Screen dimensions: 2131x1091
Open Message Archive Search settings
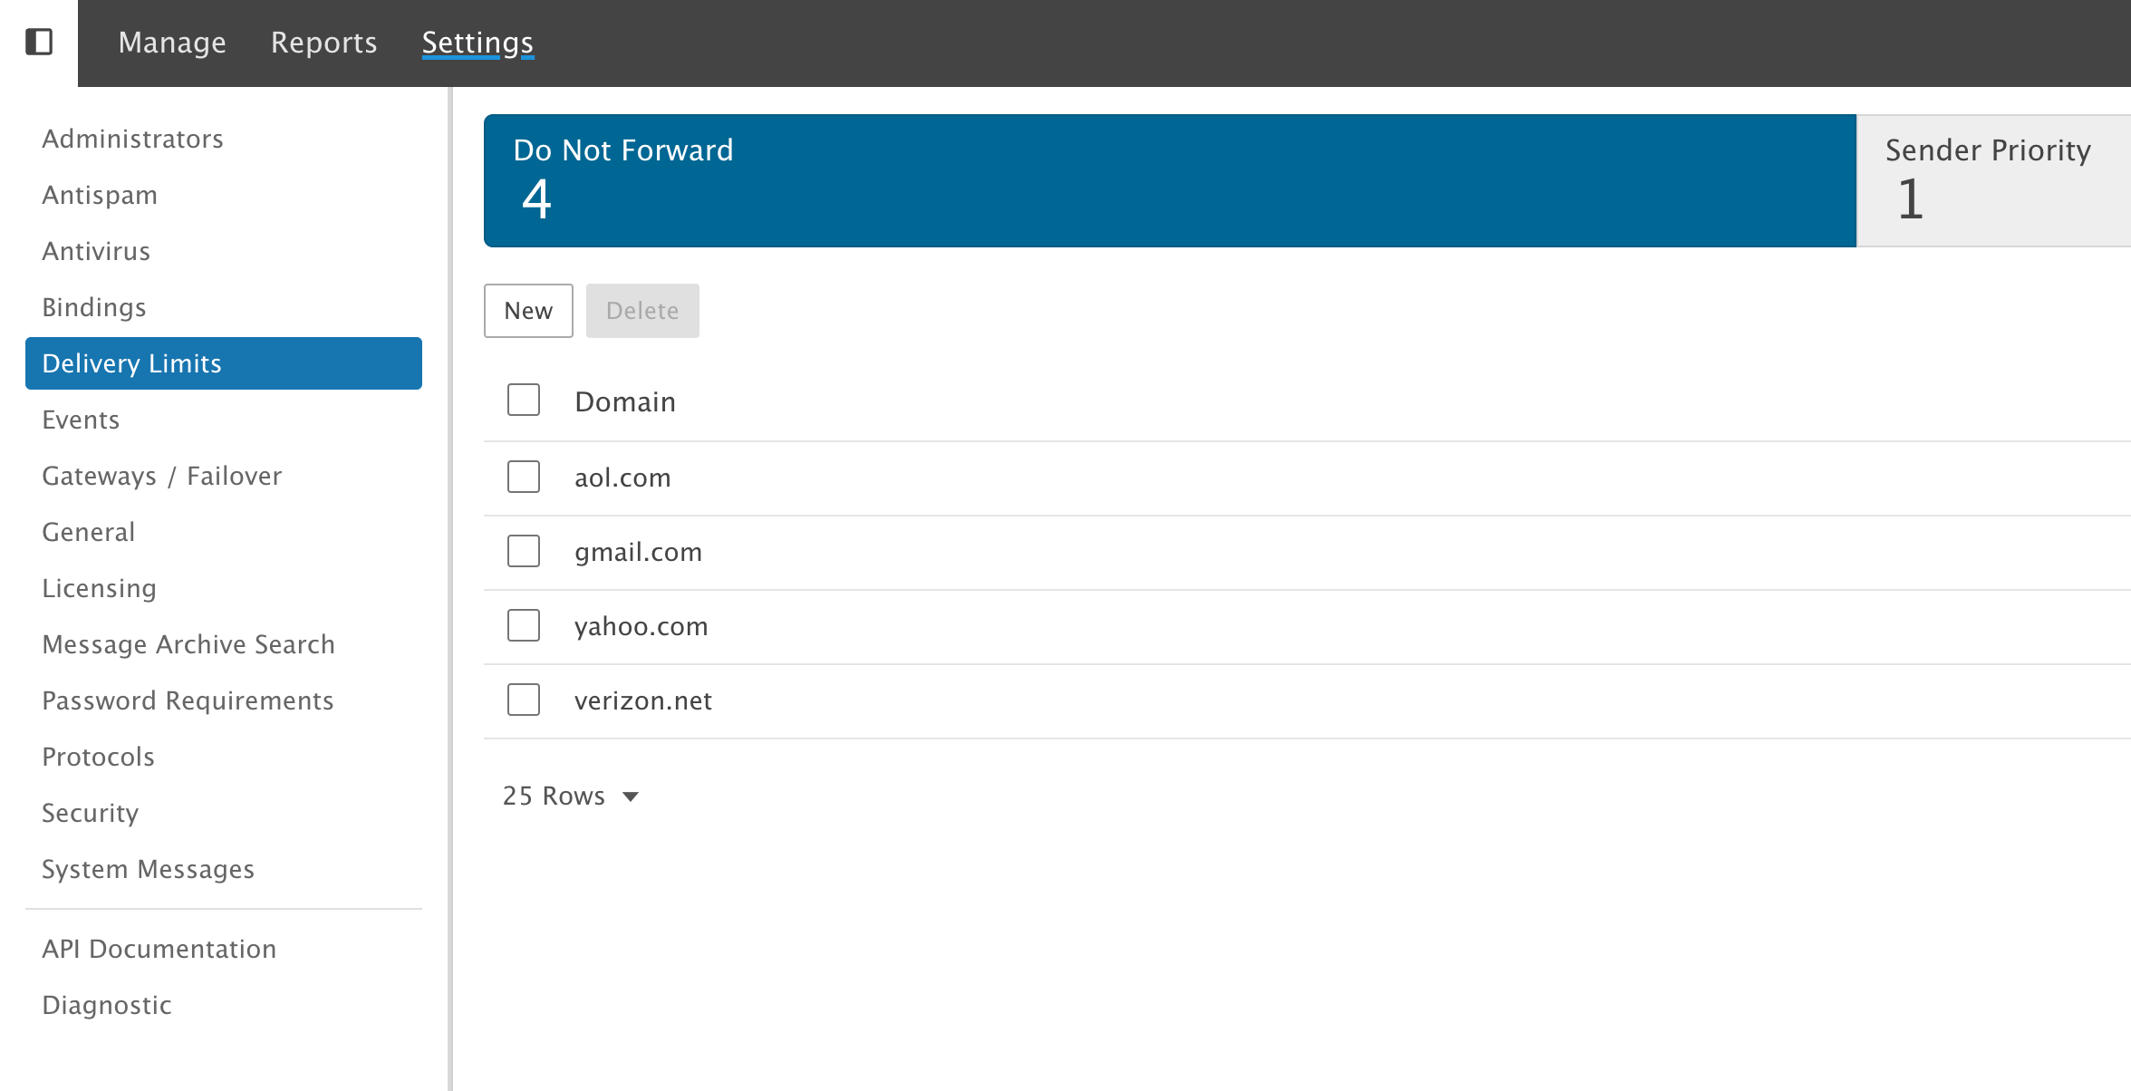[188, 644]
